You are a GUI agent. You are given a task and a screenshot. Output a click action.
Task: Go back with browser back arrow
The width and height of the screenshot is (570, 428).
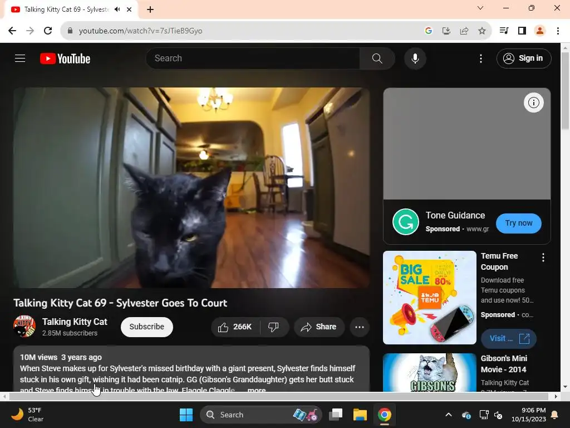[x=12, y=31]
